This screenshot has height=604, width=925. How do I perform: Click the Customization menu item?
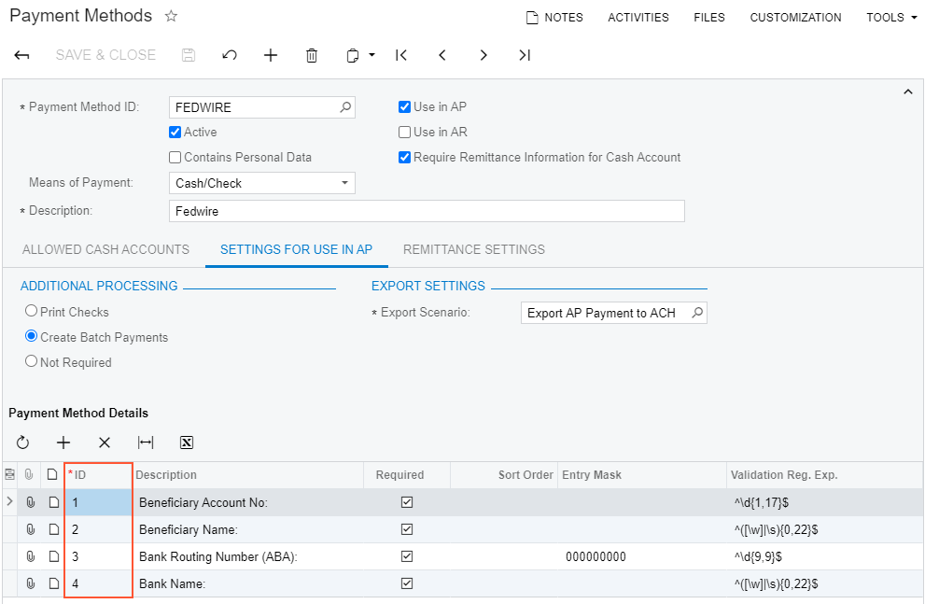(795, 17)
